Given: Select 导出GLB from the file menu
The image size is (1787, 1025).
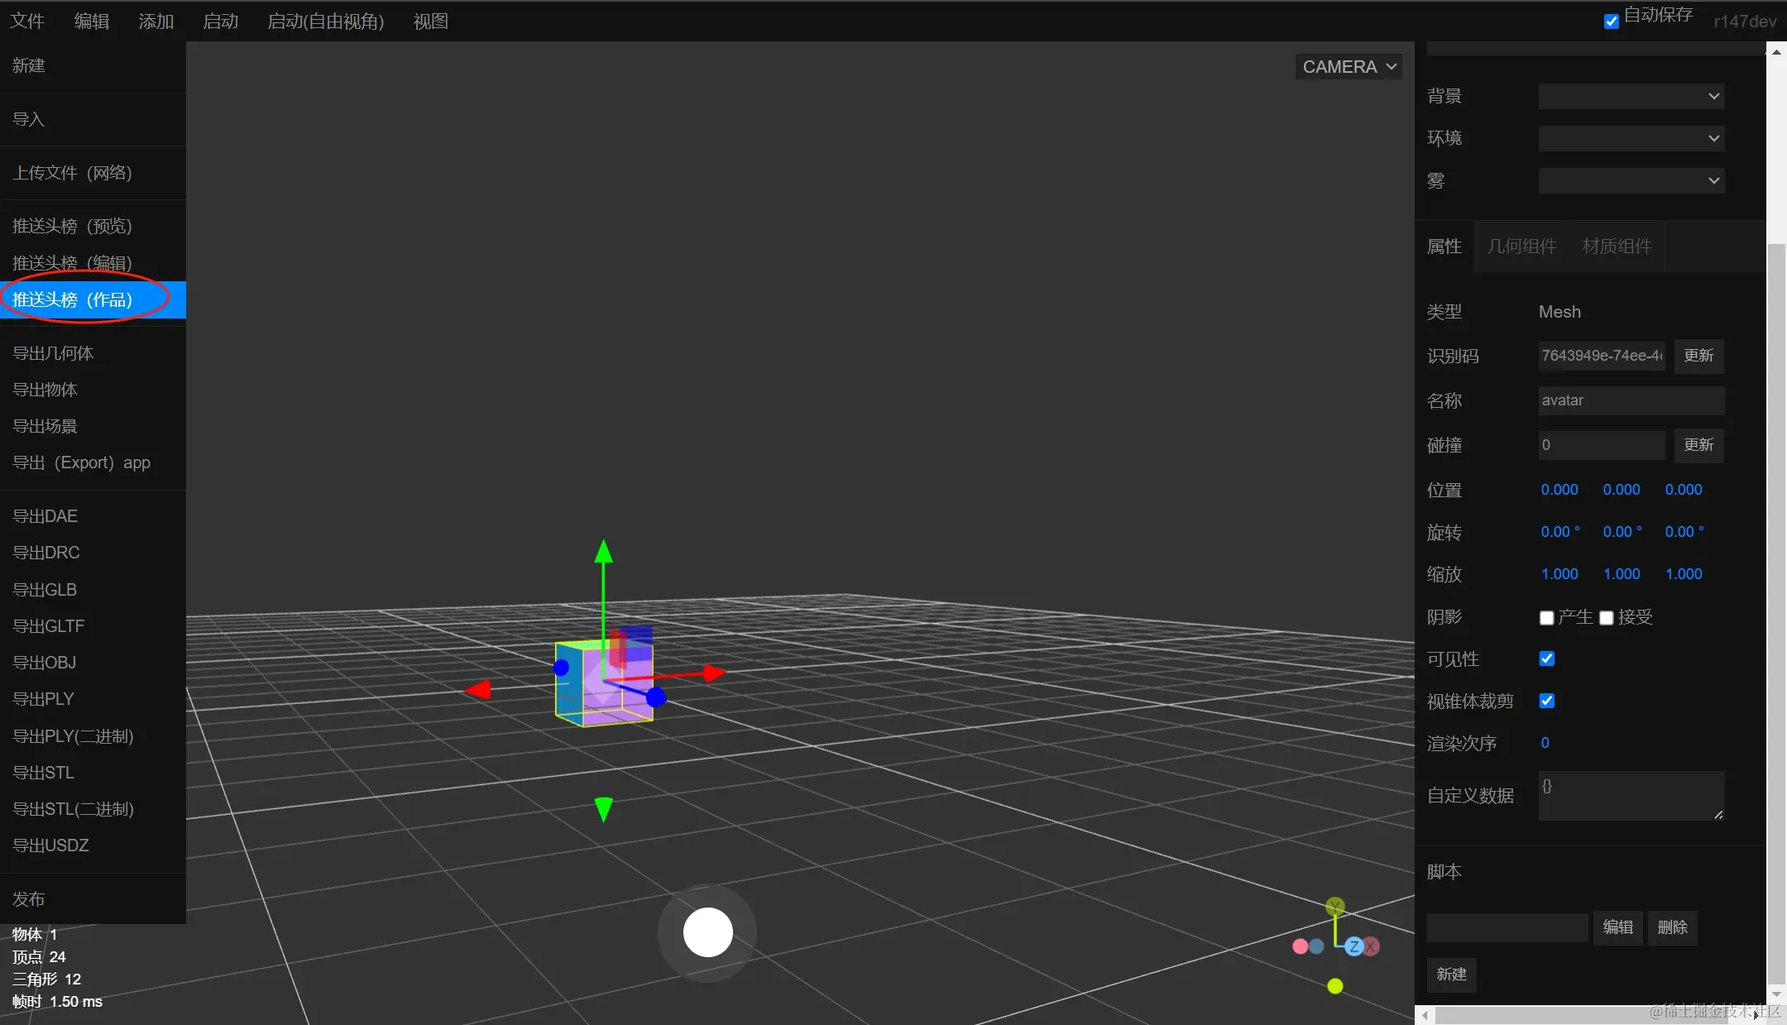Looking at the screenshot, I should tap(45, 590).
